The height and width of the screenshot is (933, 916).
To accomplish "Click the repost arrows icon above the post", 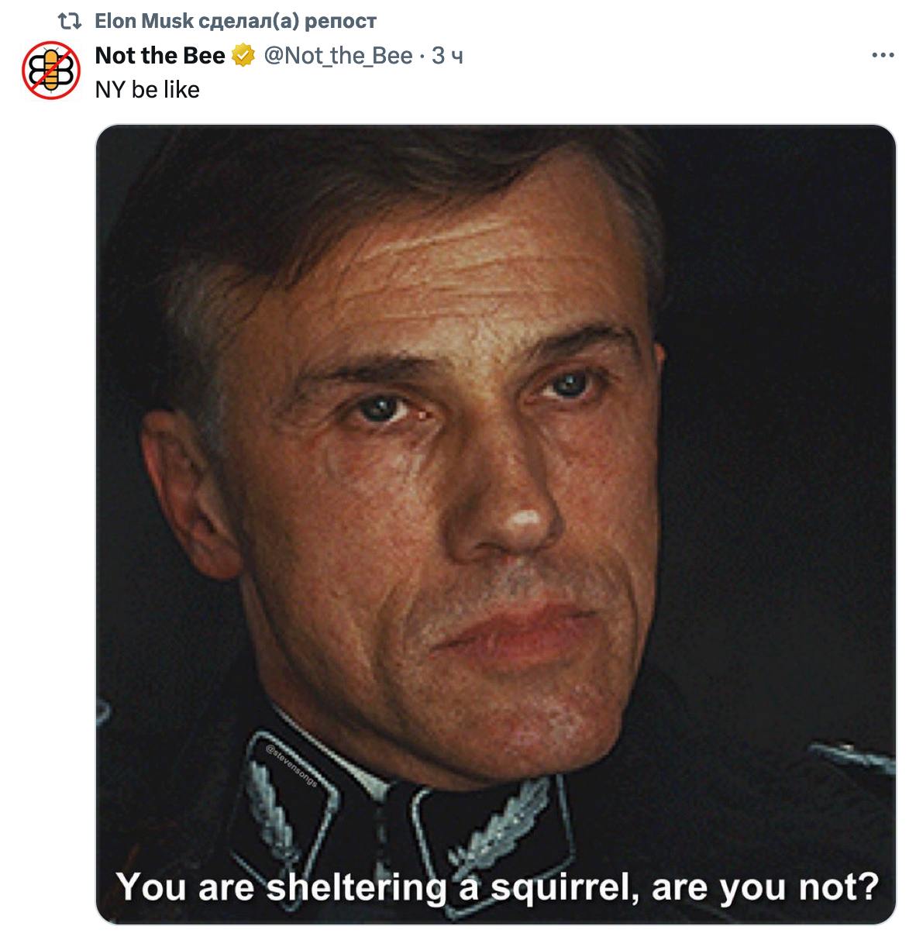I will pyautogui.click(x=70, y=22).
